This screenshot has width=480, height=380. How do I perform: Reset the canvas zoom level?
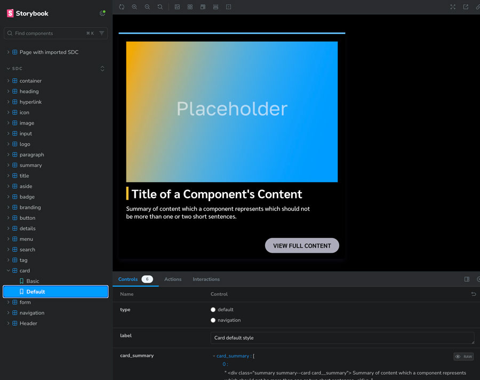click(160, 7)
